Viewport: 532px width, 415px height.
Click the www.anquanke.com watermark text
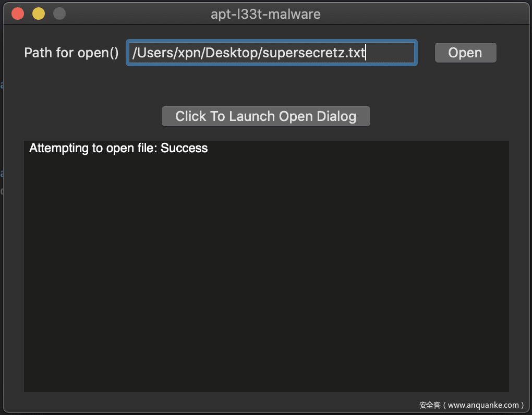click(x=485, y=405)
